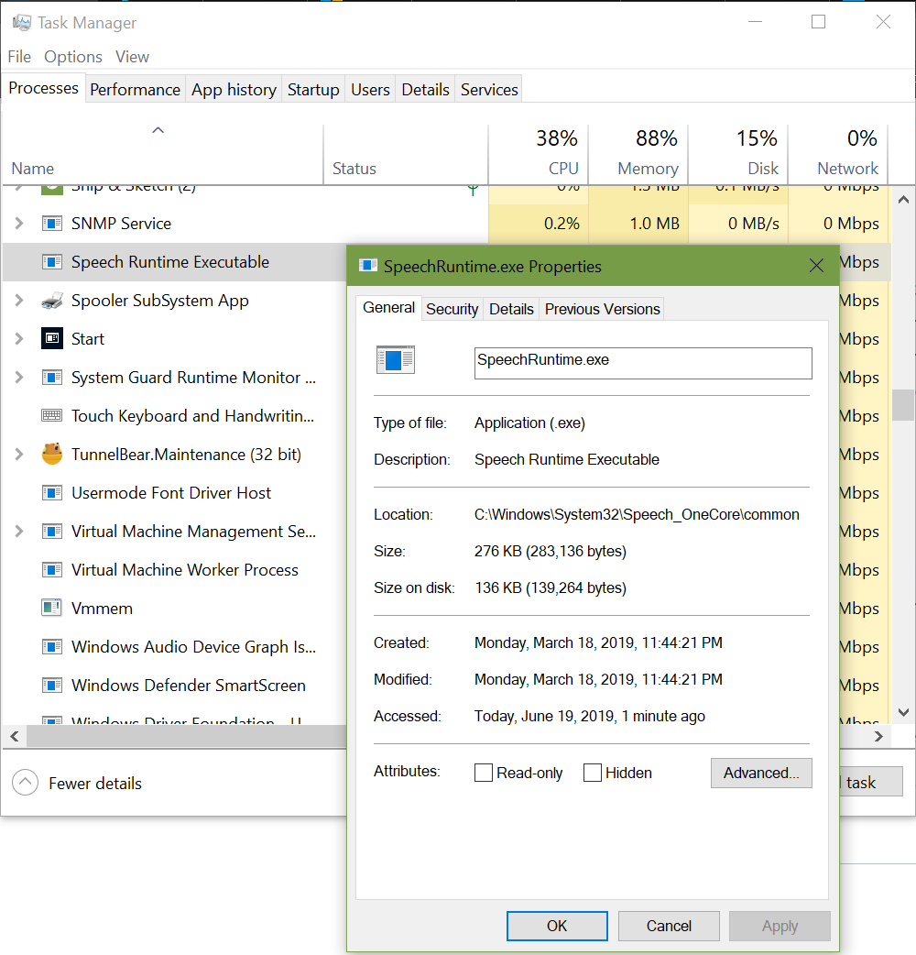Click the Speech Runtime Executable process icon

tap(52, 261)
